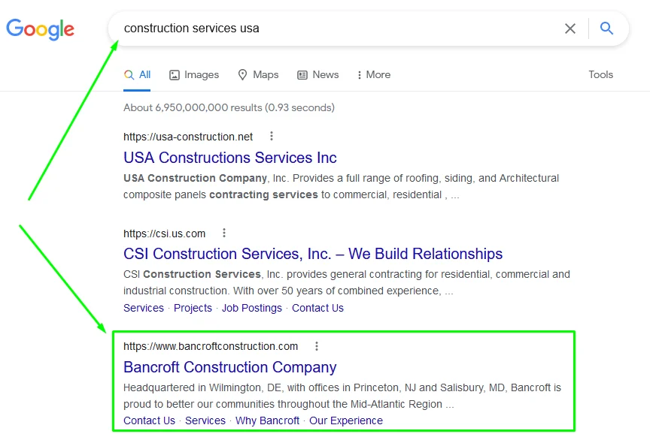Click the Job Postings sitelink

pyautogui.click(x=252, y=308)
